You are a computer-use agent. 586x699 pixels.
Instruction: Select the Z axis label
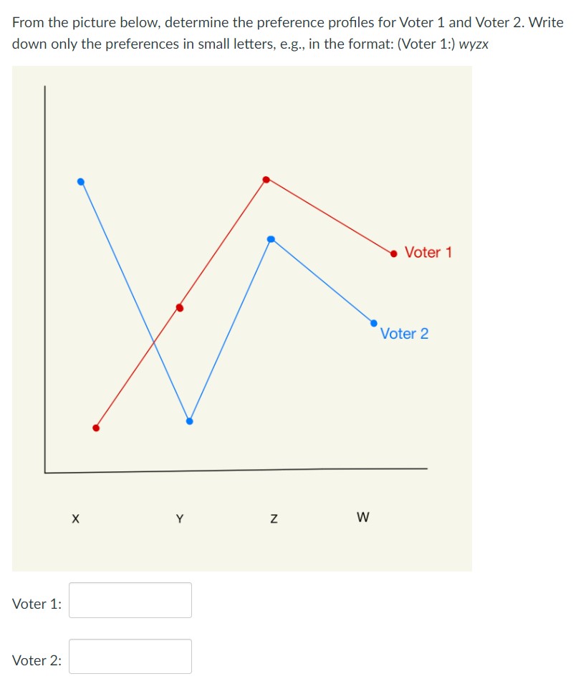click(274, 519)
